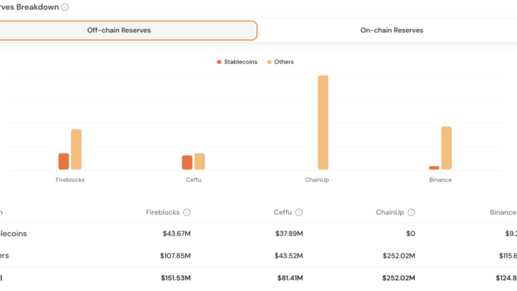The image size is (517, 291).
Task: Select the $37.89M Ceffu stablecoins value
Action: pos(289,234)
